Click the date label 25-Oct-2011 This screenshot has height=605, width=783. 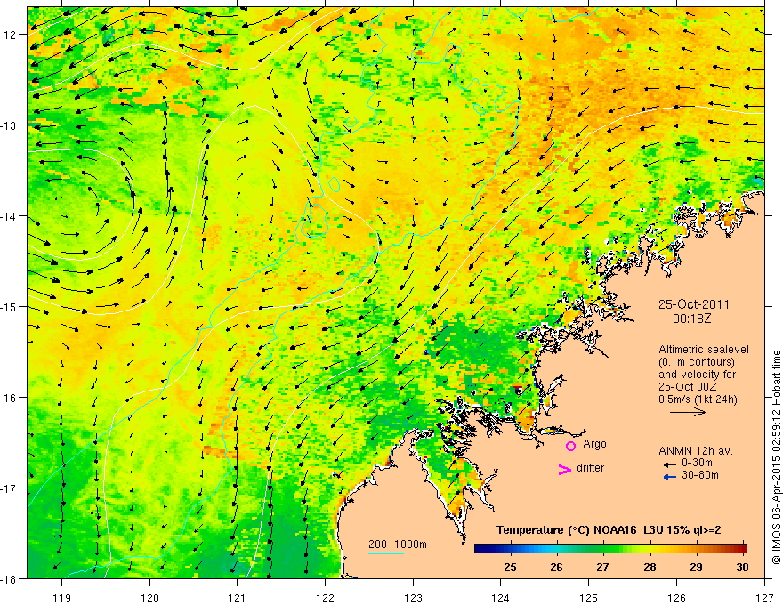694,304
